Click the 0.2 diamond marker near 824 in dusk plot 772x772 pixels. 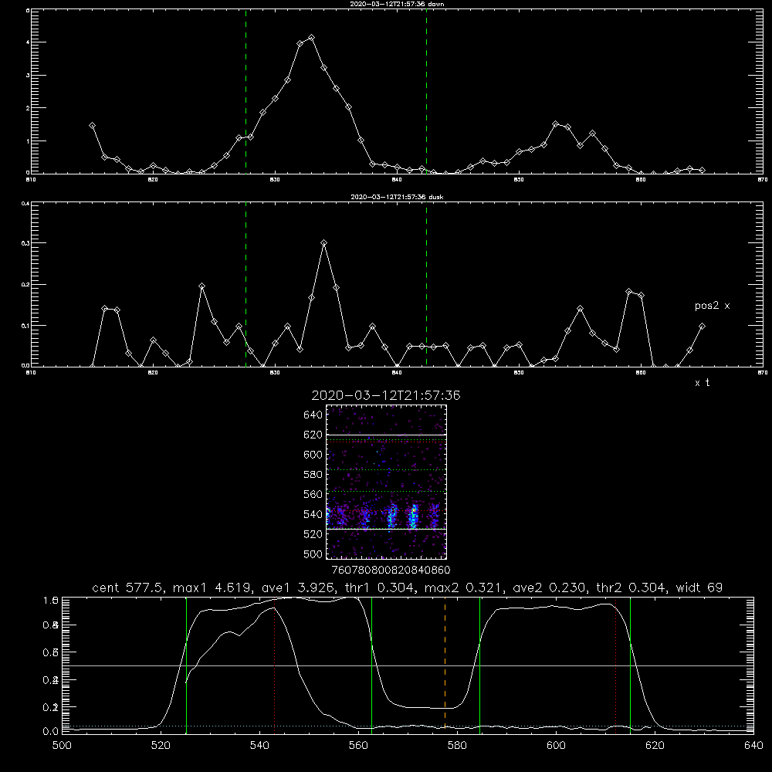201,286
